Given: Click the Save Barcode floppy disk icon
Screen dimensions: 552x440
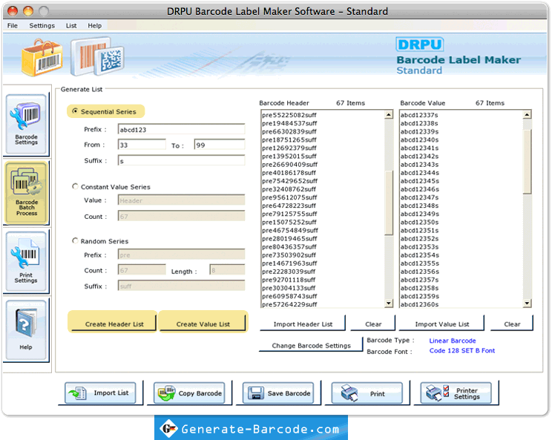Looking at the screenshot, I should point(256,393).
